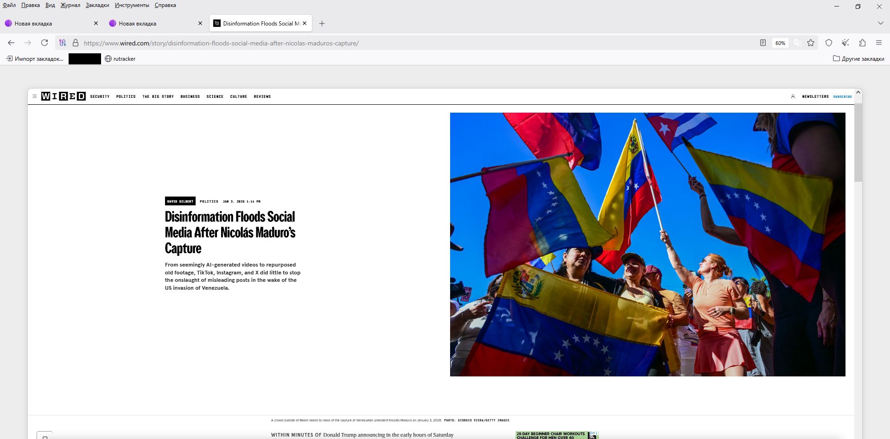
Task: Click the shield protection icon in toolbar
Action: coord(829,43)
